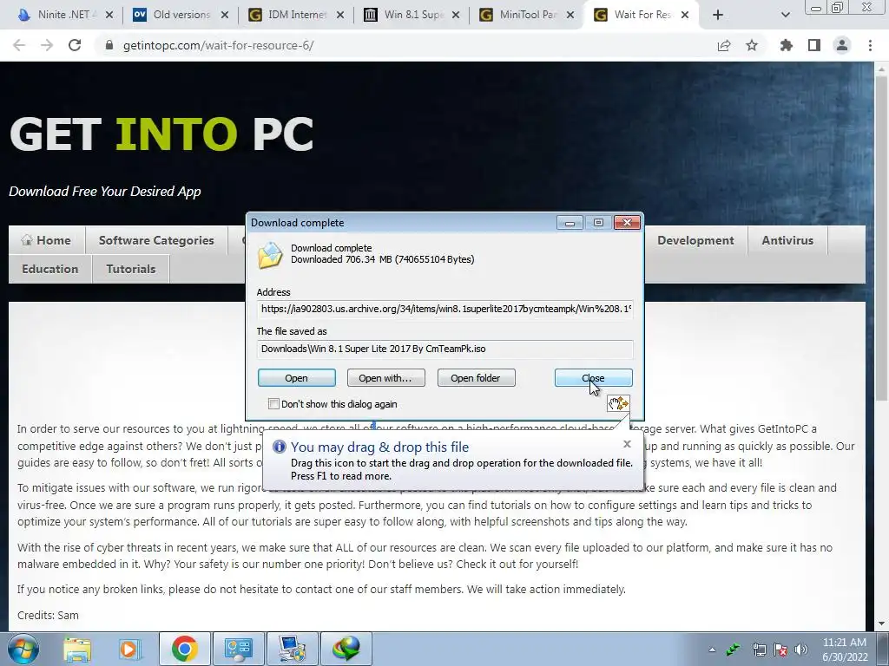Show hidden tray icons arrow

coord(712,650)
